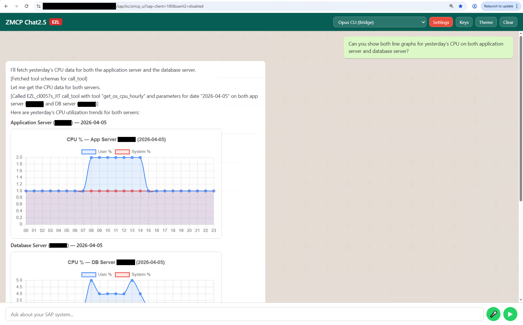Toggle System % legend in DB Server chart
The width and height of the screenshot is (523, 325).
[133, 274]
